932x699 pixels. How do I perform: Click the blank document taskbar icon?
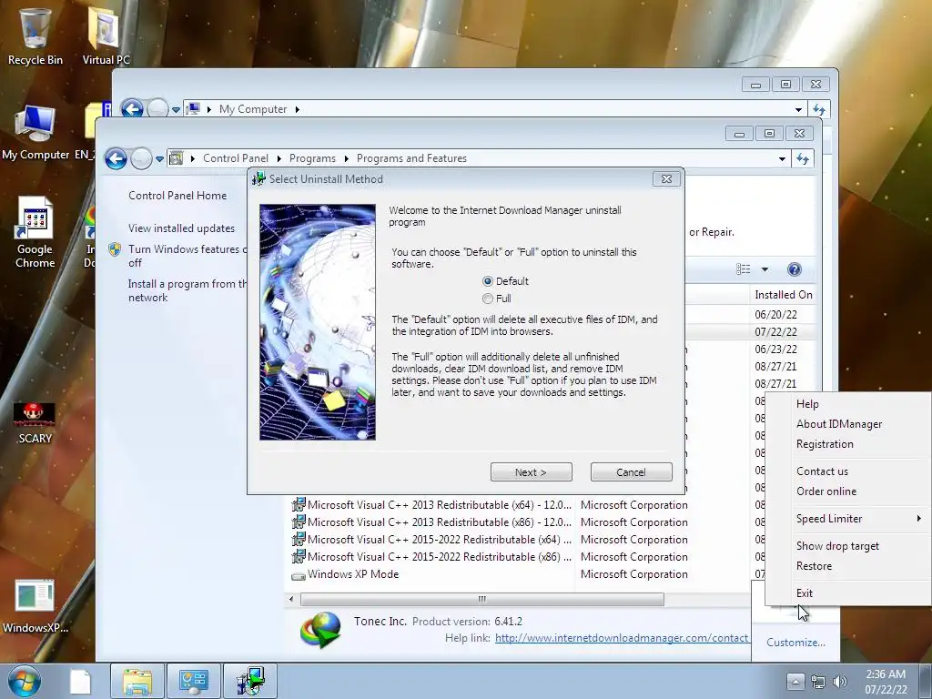click(80, 682)
